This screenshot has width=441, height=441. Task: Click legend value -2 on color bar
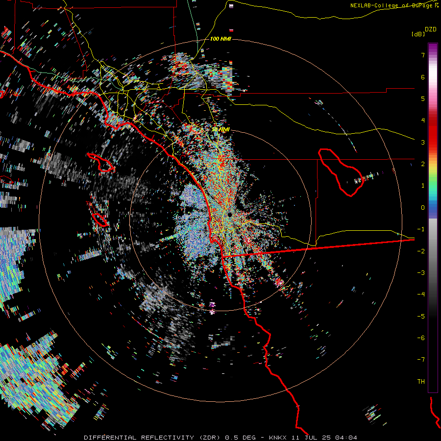421,251
